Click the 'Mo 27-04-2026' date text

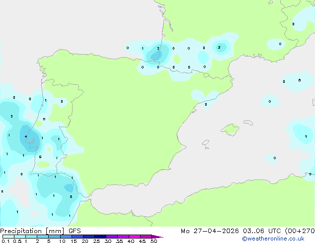click(210, 231)
